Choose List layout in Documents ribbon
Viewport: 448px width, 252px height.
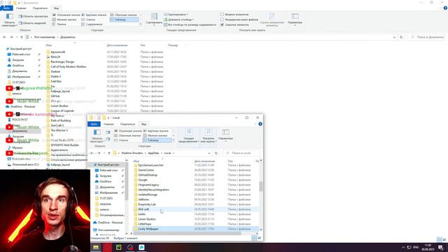[88, 20]
